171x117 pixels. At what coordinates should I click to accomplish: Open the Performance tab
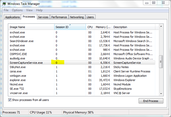pyautogui.click(x=59, y=17)
